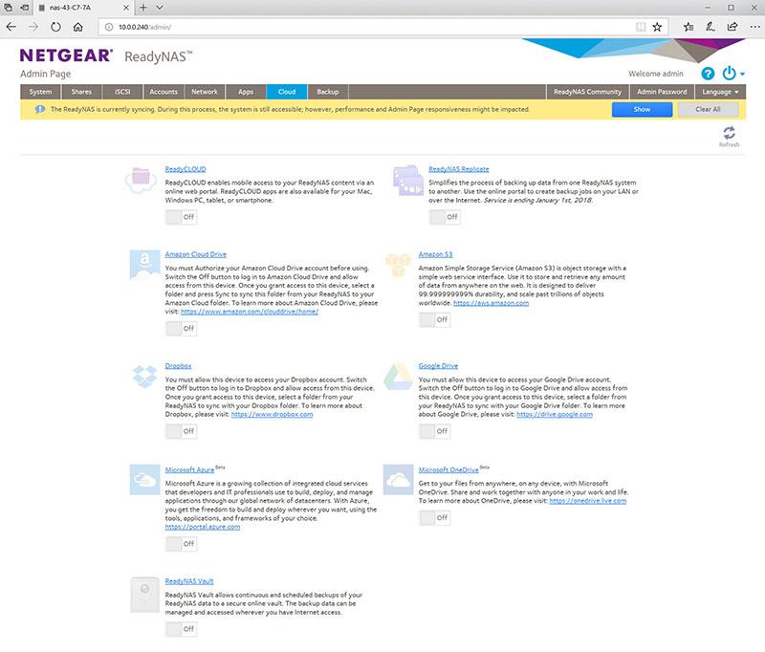765x652 pixels.
Task: Click the ReadyNAS Vault safe icon
Action: (144, 595)
